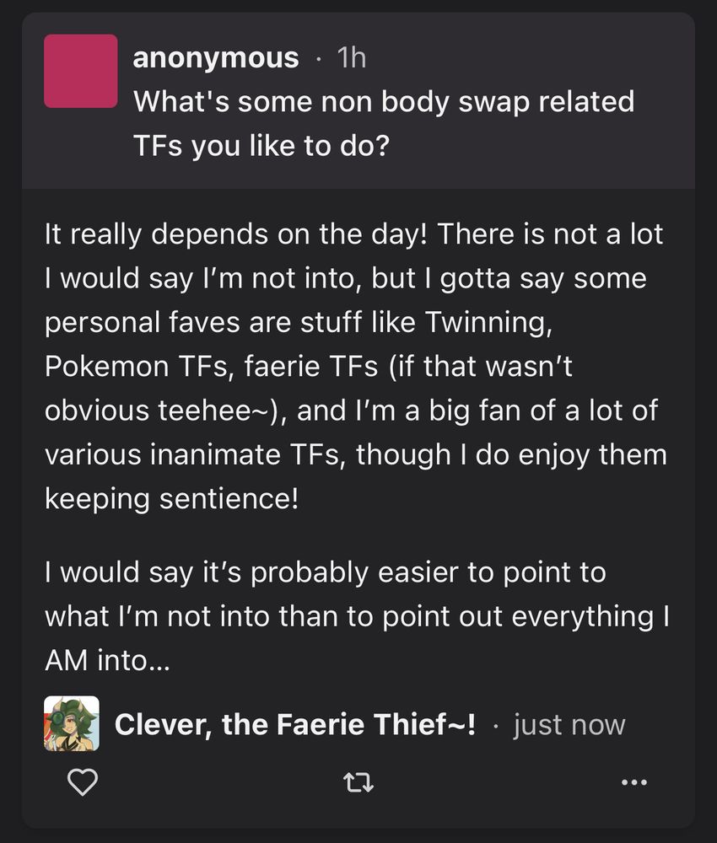Expand reblog choices from the reblog control
This screenshot has height=843, width=717.
pos(358,782)
